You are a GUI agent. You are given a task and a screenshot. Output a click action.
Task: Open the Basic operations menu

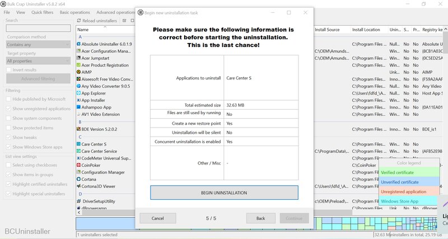[74, 12]
